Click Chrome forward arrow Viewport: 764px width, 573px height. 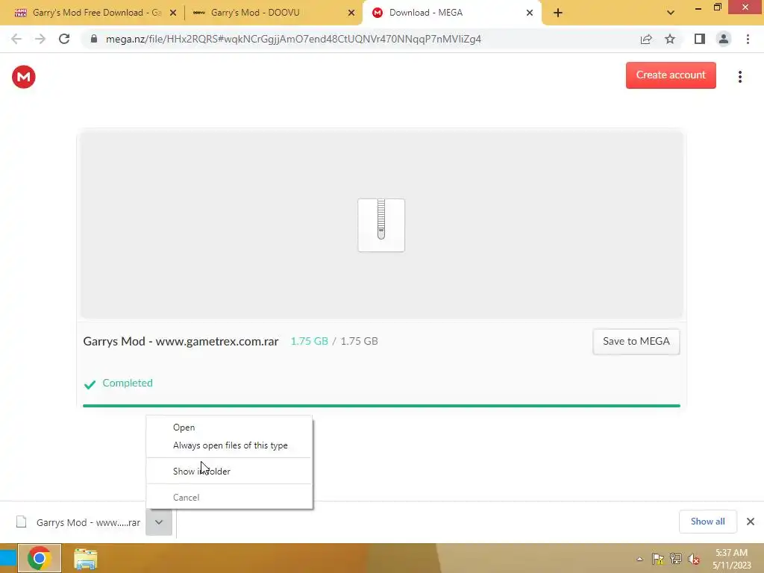40,39
